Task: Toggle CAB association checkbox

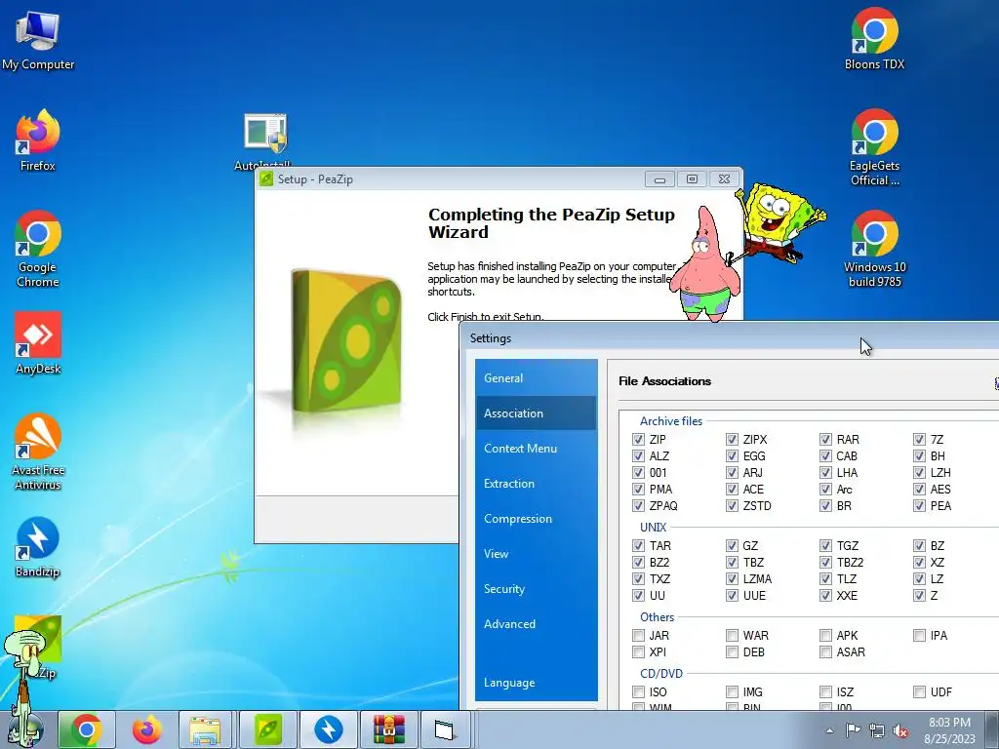Action: click(x=825, y=455)
